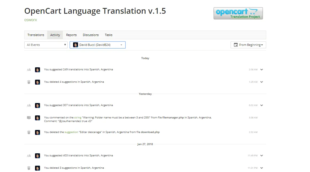
Task: Click translation icon beside 249 translations entry
Action: point(29,70)
